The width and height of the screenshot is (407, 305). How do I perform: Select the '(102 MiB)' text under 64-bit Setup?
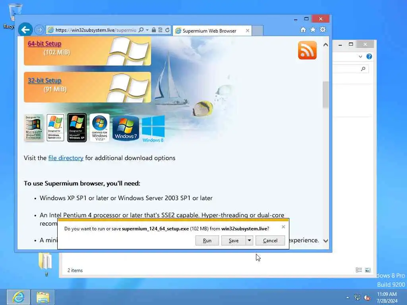(57, 52)
